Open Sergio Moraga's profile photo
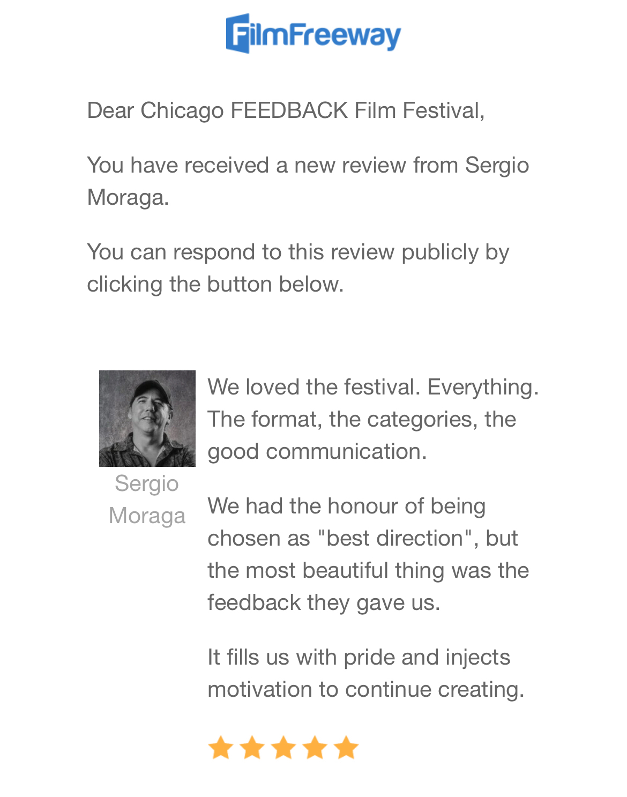This screenshot has height=797, width=627. (x=147, y=418)
